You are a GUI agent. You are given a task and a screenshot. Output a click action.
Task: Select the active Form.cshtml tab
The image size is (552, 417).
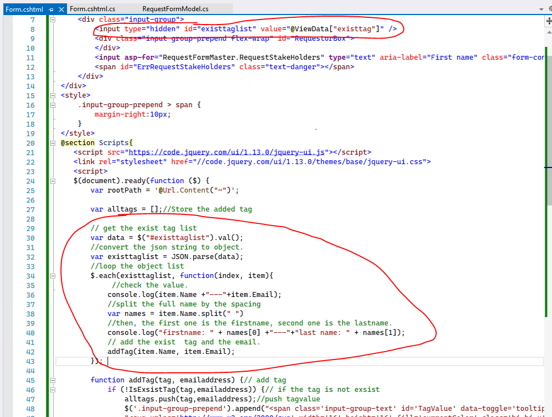[x=24, y=9]
